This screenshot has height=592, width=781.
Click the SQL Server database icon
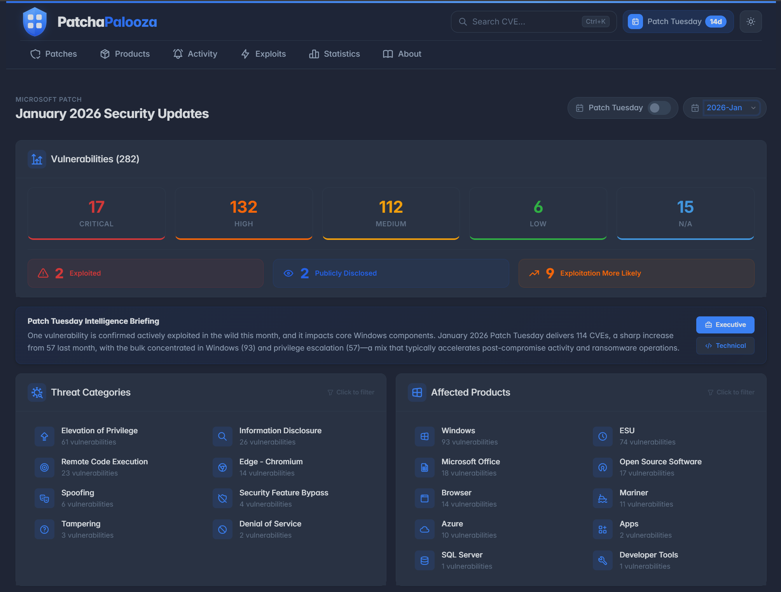pyautogui.click(x=425, y=561)
